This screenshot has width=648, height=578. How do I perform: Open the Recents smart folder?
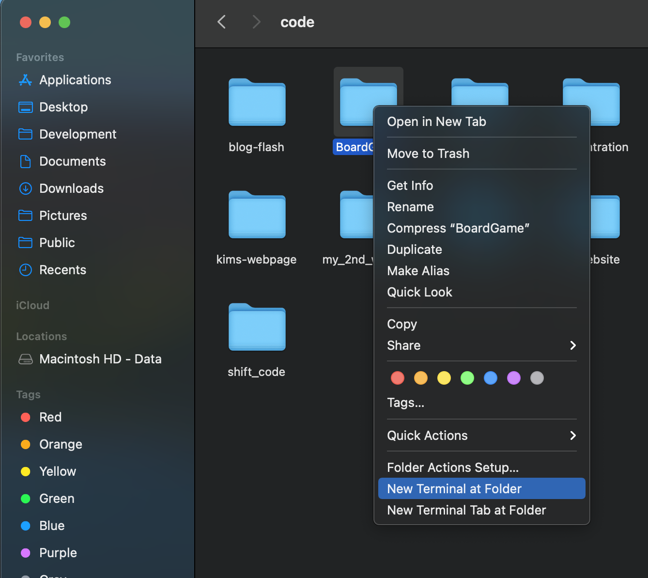pos(62,270)
